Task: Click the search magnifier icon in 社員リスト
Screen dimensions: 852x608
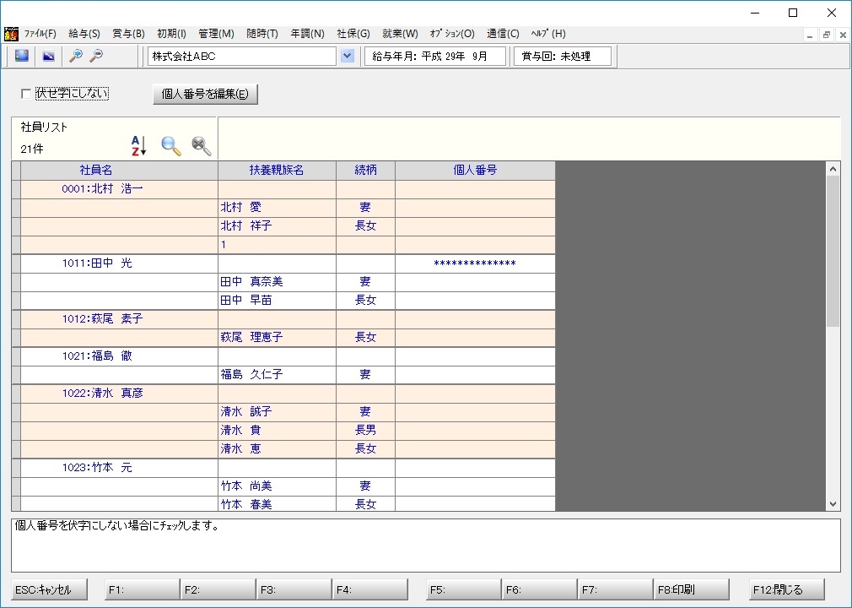Action: [170, 146]
